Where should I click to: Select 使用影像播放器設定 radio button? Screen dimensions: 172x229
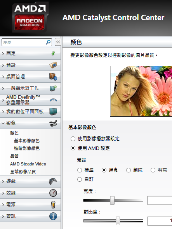[x=73, y=139]
